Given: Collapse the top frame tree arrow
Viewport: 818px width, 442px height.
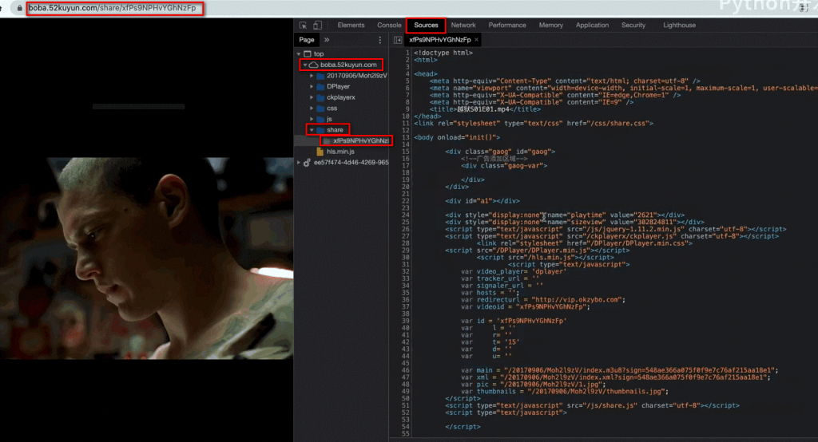Looking at the screenshot, I should (x=299, y=53).
